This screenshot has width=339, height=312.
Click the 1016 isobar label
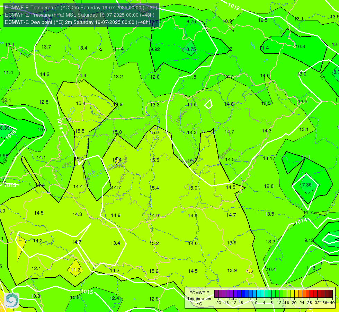(x=11, y=135)
